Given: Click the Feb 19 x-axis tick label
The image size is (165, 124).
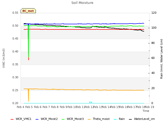Looking at the screenshot, I should click(x=150, y=107).
